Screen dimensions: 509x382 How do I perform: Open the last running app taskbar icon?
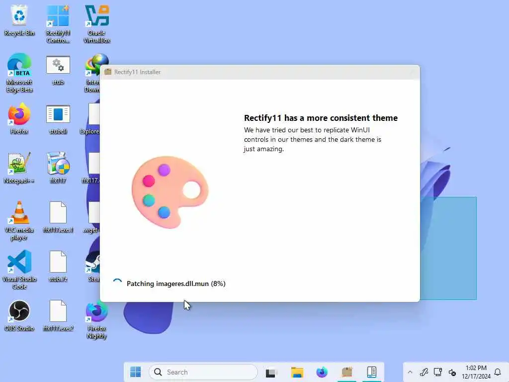tap(372, 372)
